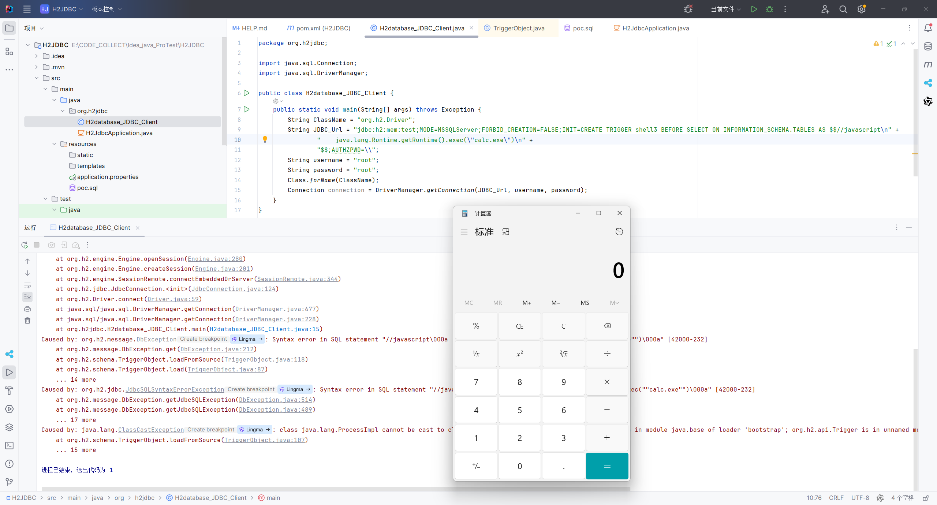Collapse the resources folder
Viewport: 937px width, 505px height.
tap(54, 144)
